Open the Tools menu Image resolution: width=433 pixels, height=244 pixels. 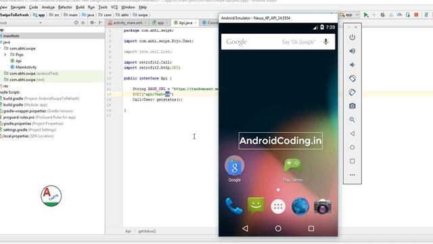click(x=103, y=7)
